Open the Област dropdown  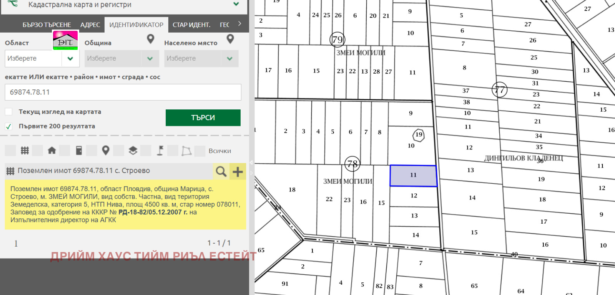coord(70,59)
